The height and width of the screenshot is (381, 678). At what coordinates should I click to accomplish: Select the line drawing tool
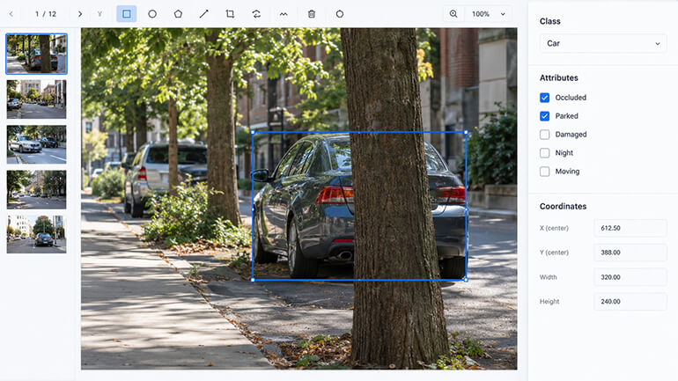click(x=204, y=14)
